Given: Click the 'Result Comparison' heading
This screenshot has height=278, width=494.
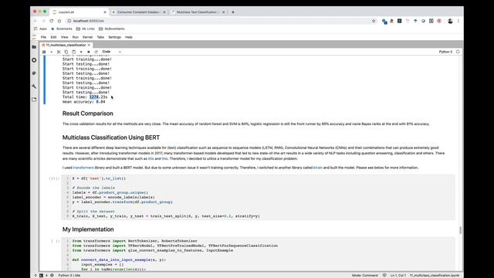Looking at the screenshot, I should pyautogui.click(x=87, y=114).
